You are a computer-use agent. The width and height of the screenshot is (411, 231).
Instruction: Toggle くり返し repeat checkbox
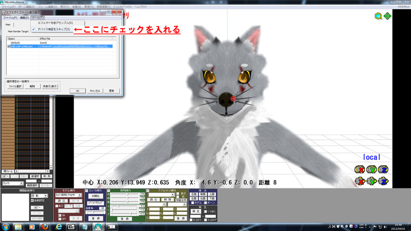click(x=206, y=211)
